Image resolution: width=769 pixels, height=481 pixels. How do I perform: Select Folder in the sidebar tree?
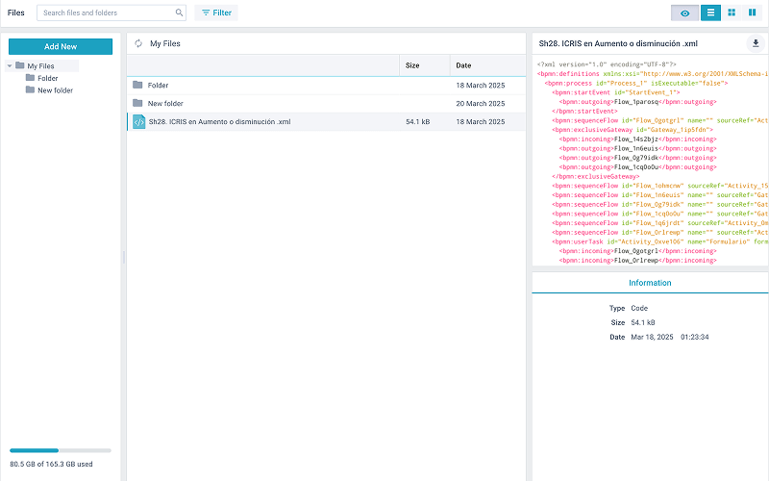pyautogui.click(x=47, y=78)
